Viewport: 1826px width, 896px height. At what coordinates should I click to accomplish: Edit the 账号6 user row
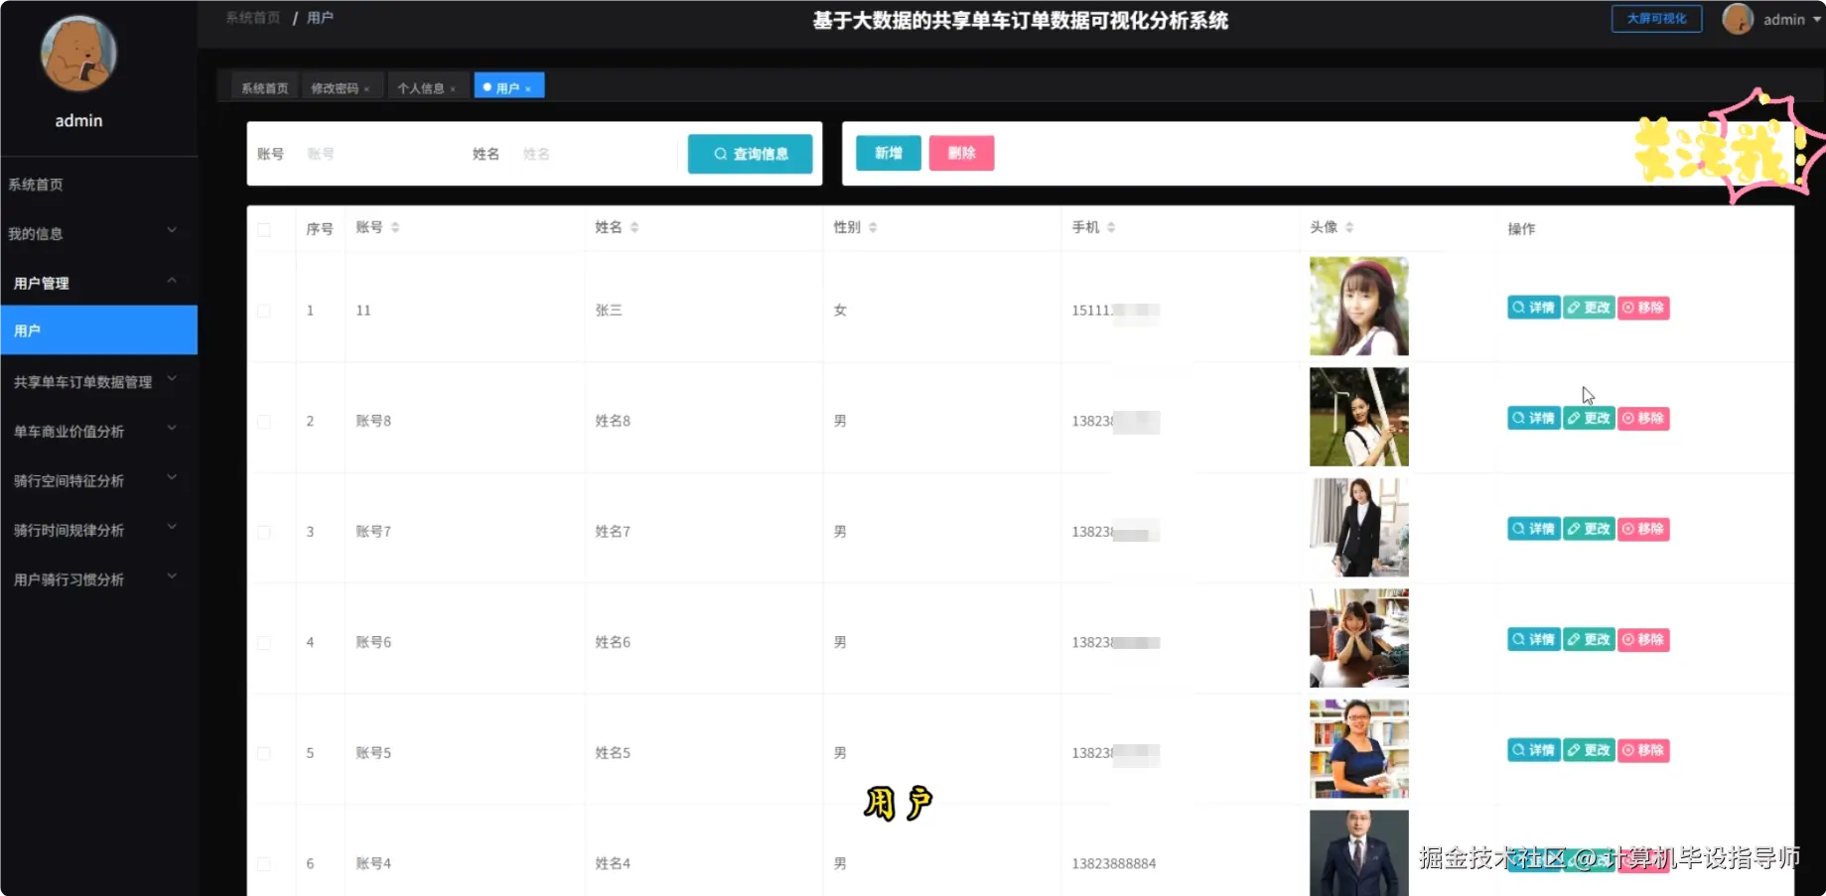[x=1589, y=640]
